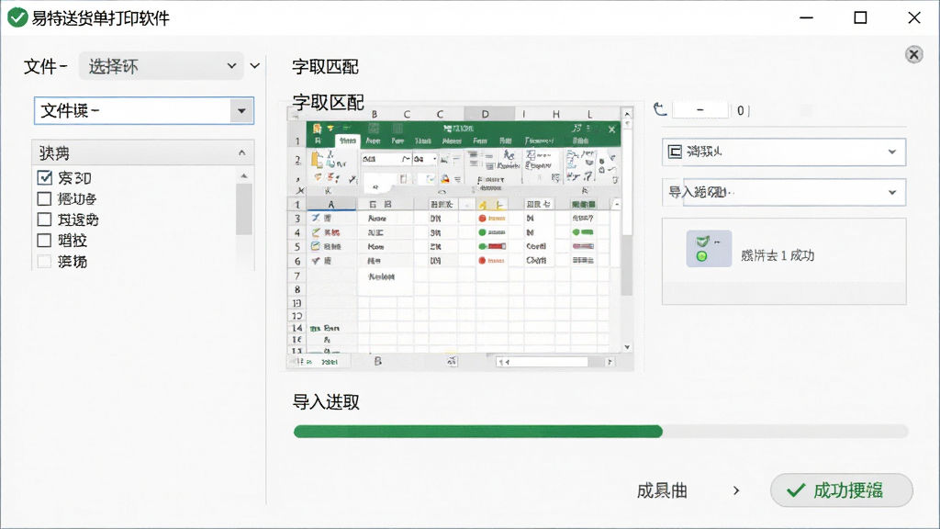Click the paste clipboard icon in the preview ribbon

pyautogui.click(x=317, y=160)
